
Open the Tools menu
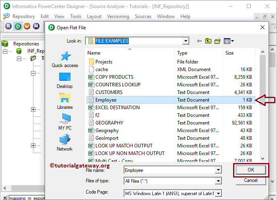click(76, 16)
